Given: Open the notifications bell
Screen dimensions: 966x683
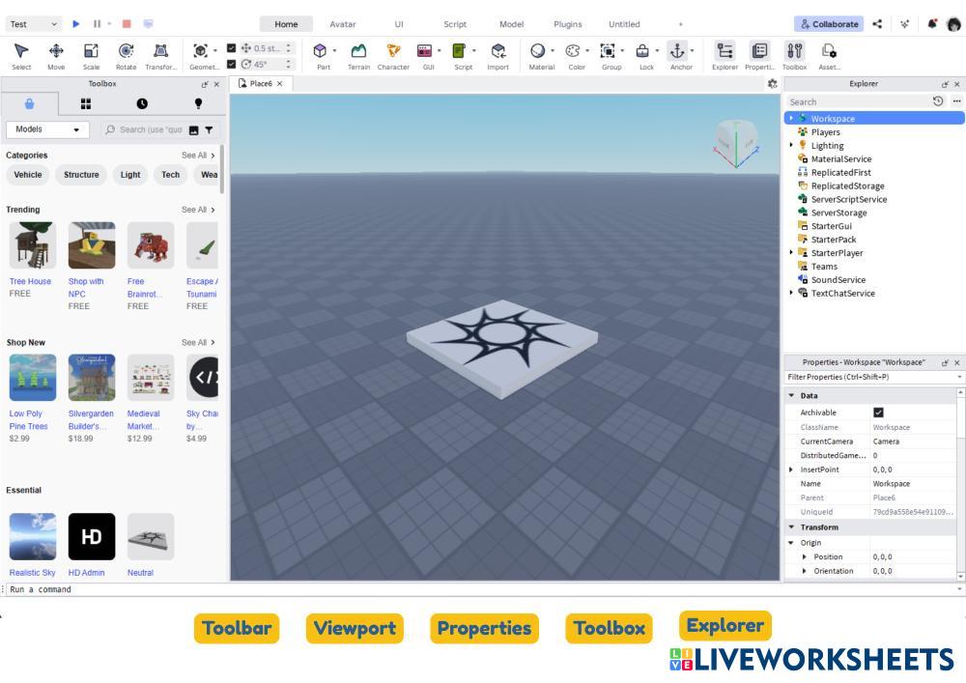Looking at the screenshot, I should 932,24.
